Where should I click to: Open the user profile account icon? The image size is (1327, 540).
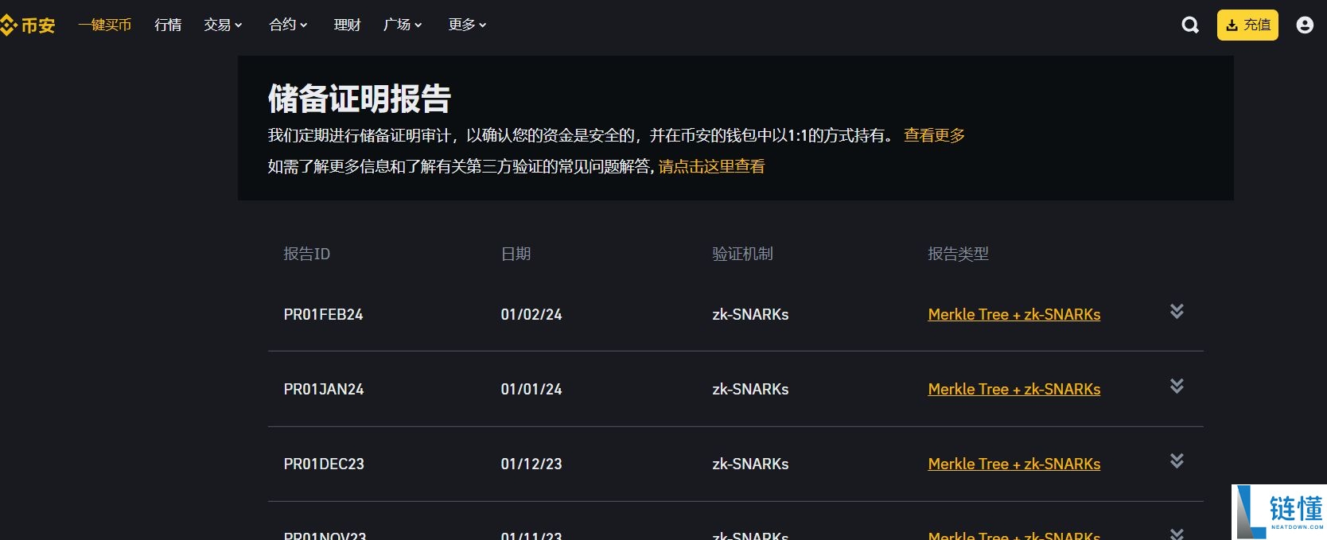click(x=1305, y=25)
